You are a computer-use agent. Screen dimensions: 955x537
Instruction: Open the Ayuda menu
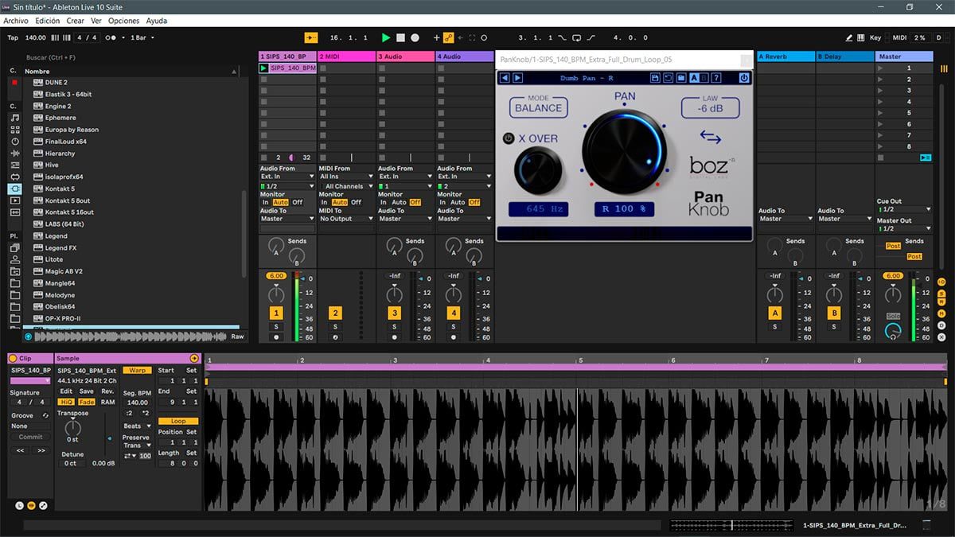coord(157,21)
